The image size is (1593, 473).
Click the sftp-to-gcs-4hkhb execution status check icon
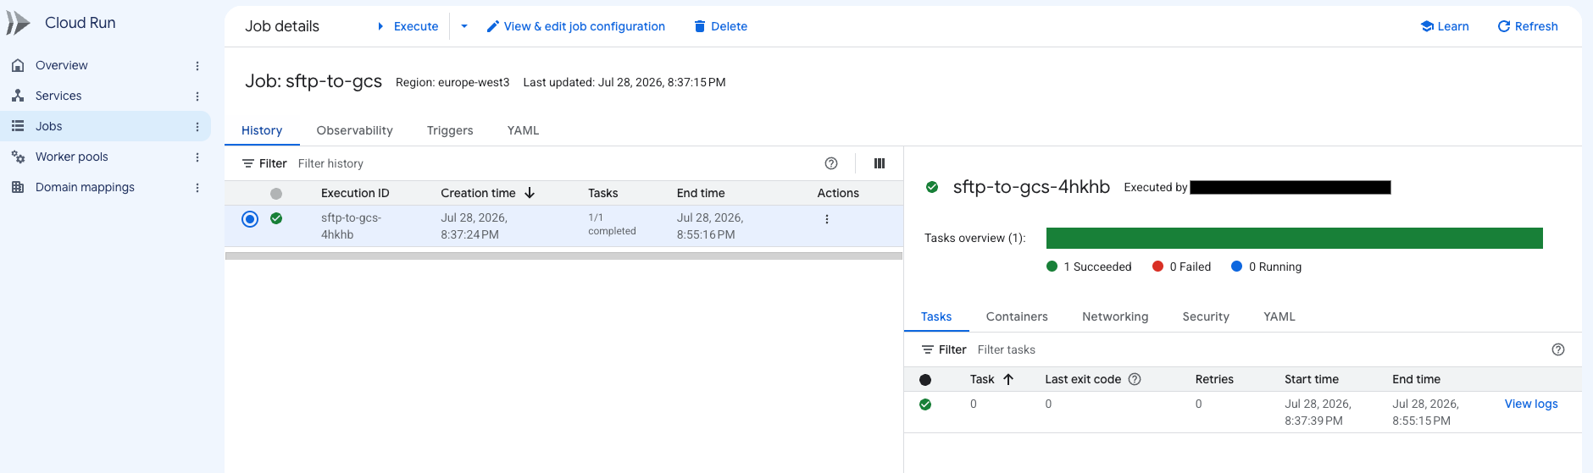[276, 218]
